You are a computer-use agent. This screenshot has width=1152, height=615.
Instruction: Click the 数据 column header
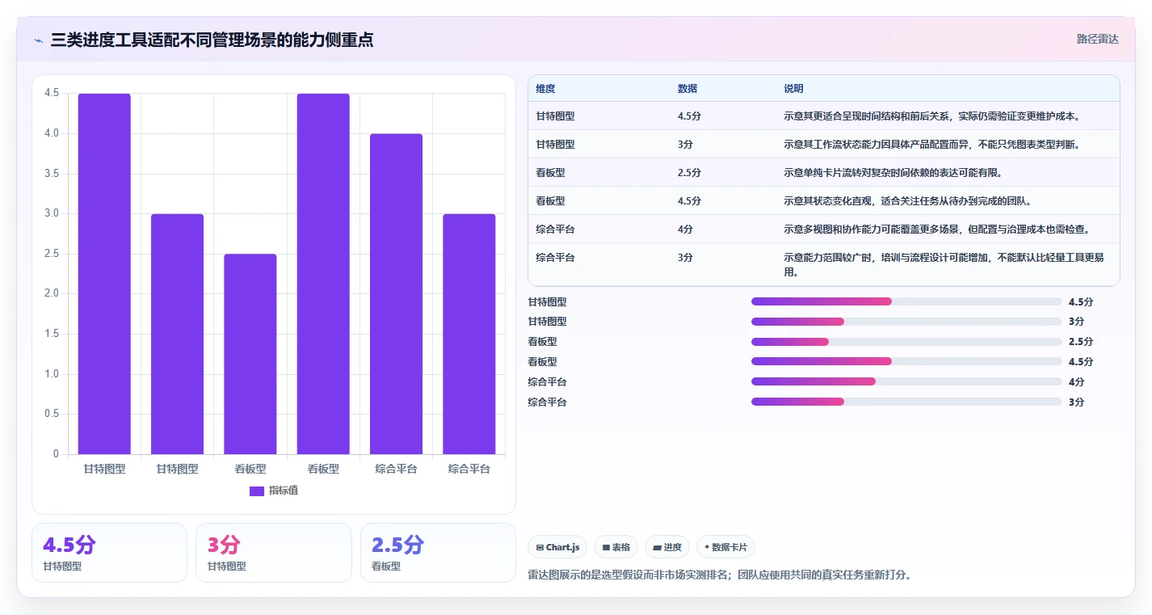[687, 89]
